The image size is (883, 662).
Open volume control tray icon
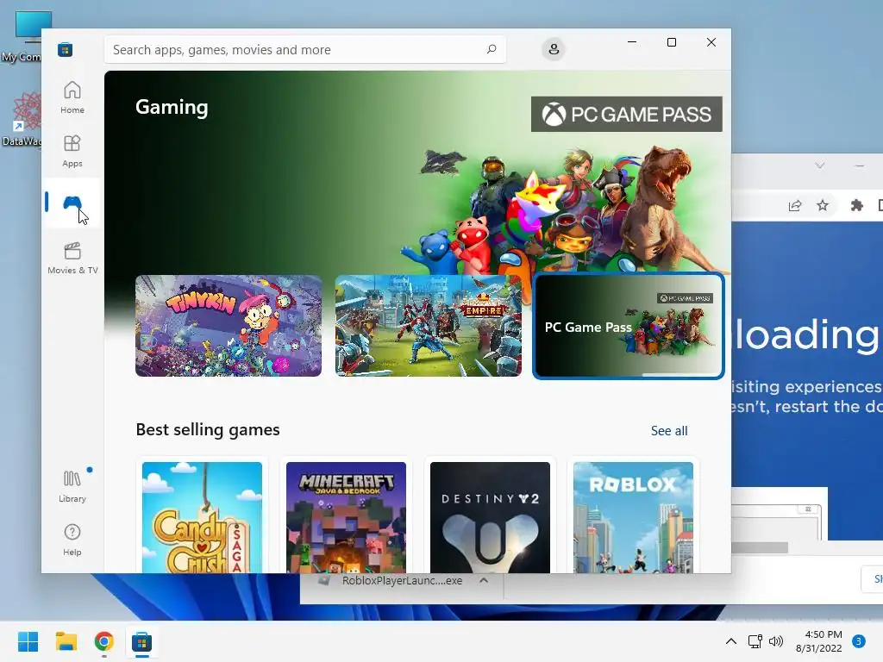pyautogui.click(x=776, y=641)
